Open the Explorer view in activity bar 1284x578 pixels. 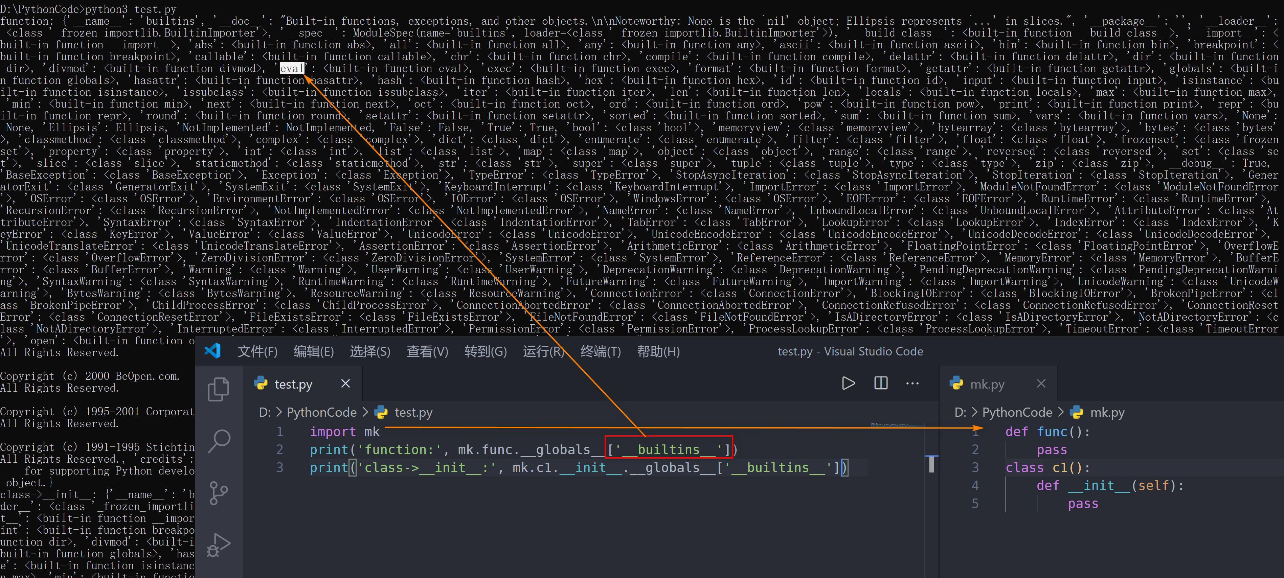218,389
